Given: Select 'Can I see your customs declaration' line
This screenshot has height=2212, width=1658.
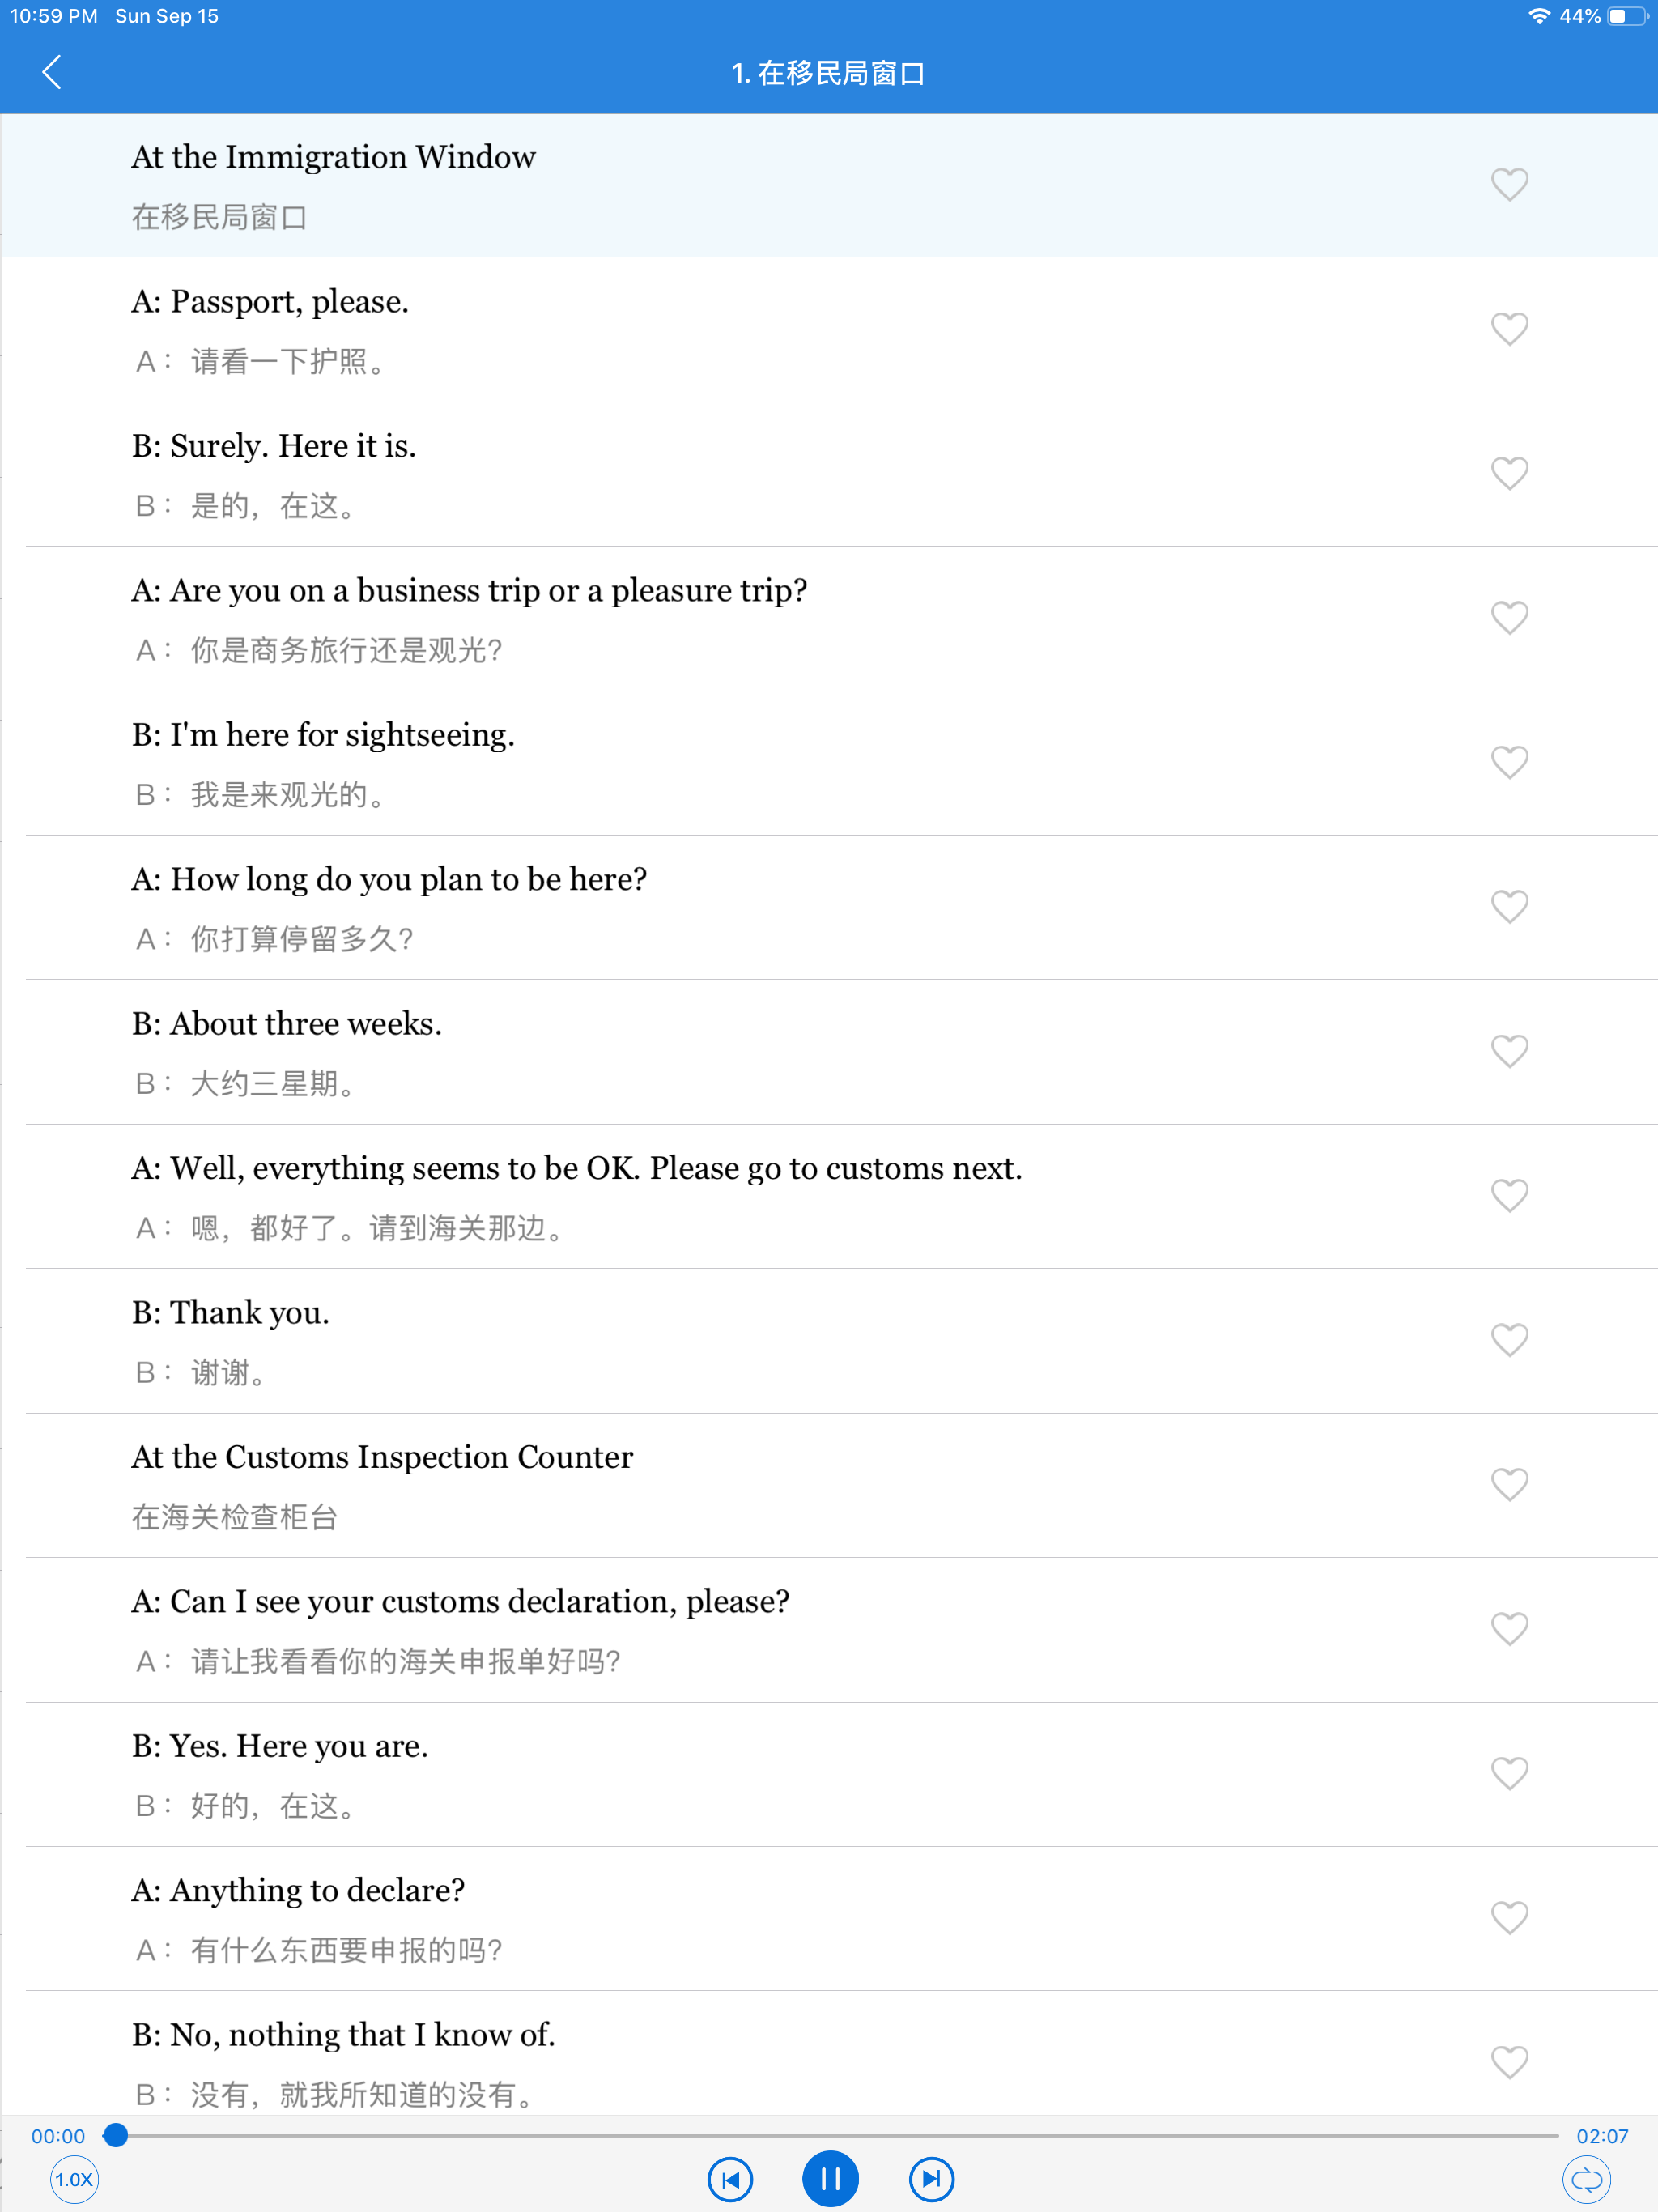Looking at the screenshot, I should click(460, 1601).
